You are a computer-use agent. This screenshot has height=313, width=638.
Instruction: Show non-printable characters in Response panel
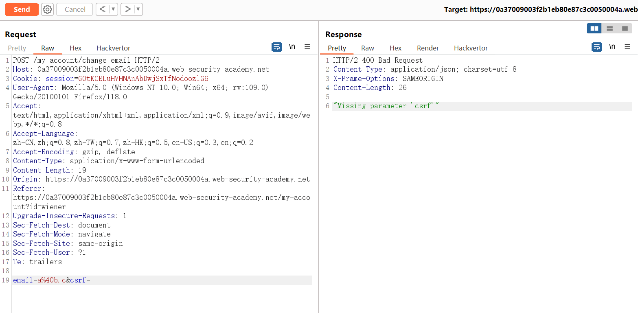coord(612,47)
